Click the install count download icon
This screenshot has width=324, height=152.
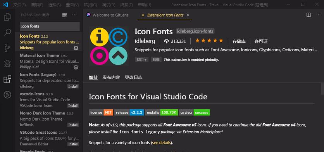coord(167,41)
